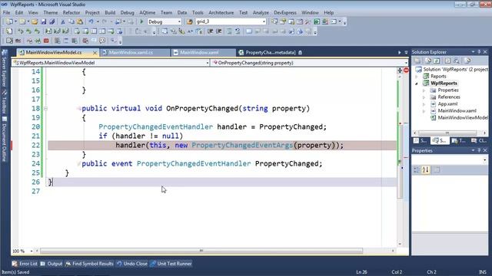Open the Error List bottom tab
Image resolution: width=492 pixels, height=276 pixels.
[25, 264]
